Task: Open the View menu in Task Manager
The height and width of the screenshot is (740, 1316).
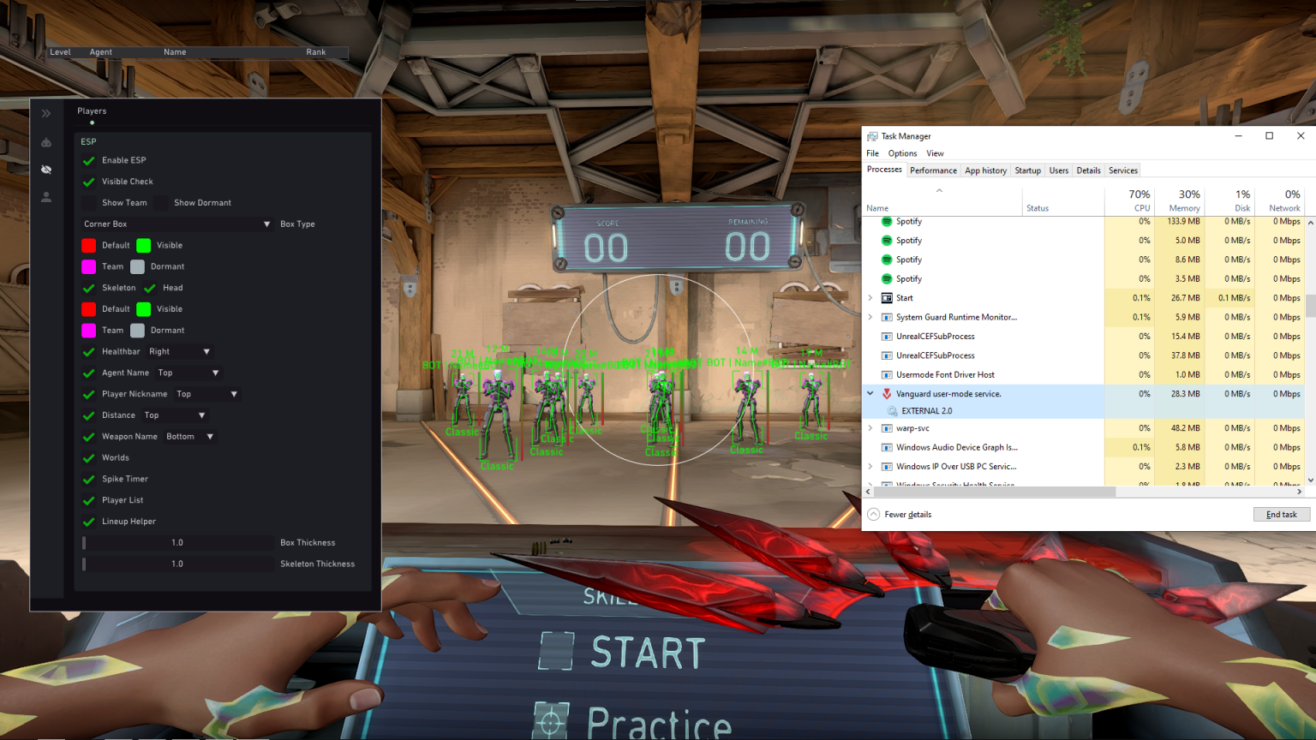Action: tap(935, 153)
